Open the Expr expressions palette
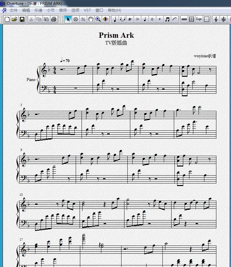The height and width of the screenshot is (267, 231). (199, 19)
